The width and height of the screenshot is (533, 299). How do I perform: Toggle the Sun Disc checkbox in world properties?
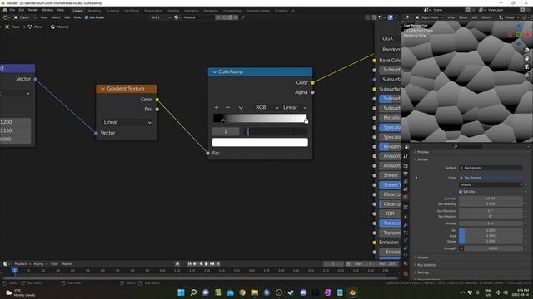(461, 192)
